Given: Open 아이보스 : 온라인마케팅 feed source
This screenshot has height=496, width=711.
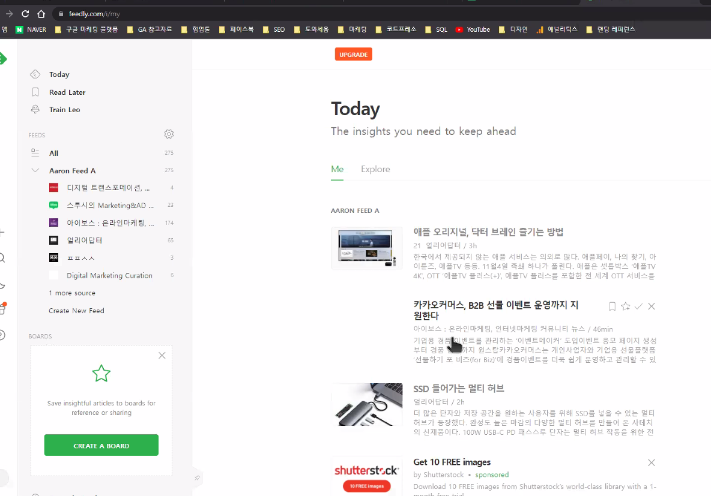Looking at the screenshot, I should pyautogui.click(x=110, y=223).
